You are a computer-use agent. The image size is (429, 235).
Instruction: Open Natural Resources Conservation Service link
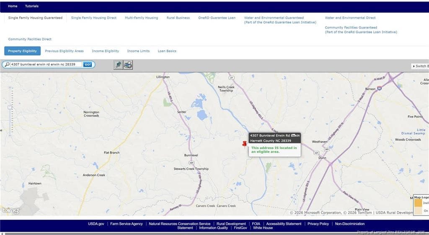(179, 224)
